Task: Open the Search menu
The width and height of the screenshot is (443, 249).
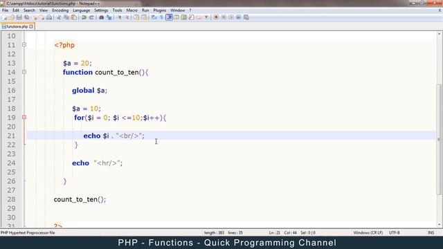Action: pos(29,10)
